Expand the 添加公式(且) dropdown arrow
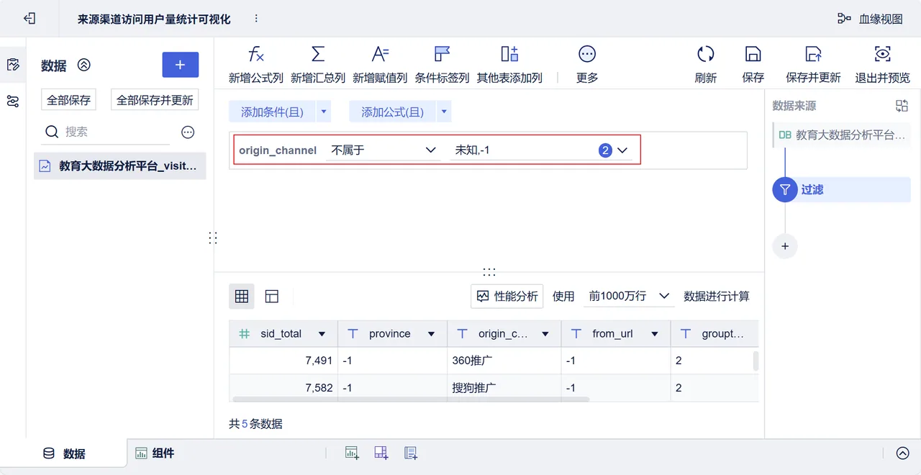The image size is (921, 475). 444,112
